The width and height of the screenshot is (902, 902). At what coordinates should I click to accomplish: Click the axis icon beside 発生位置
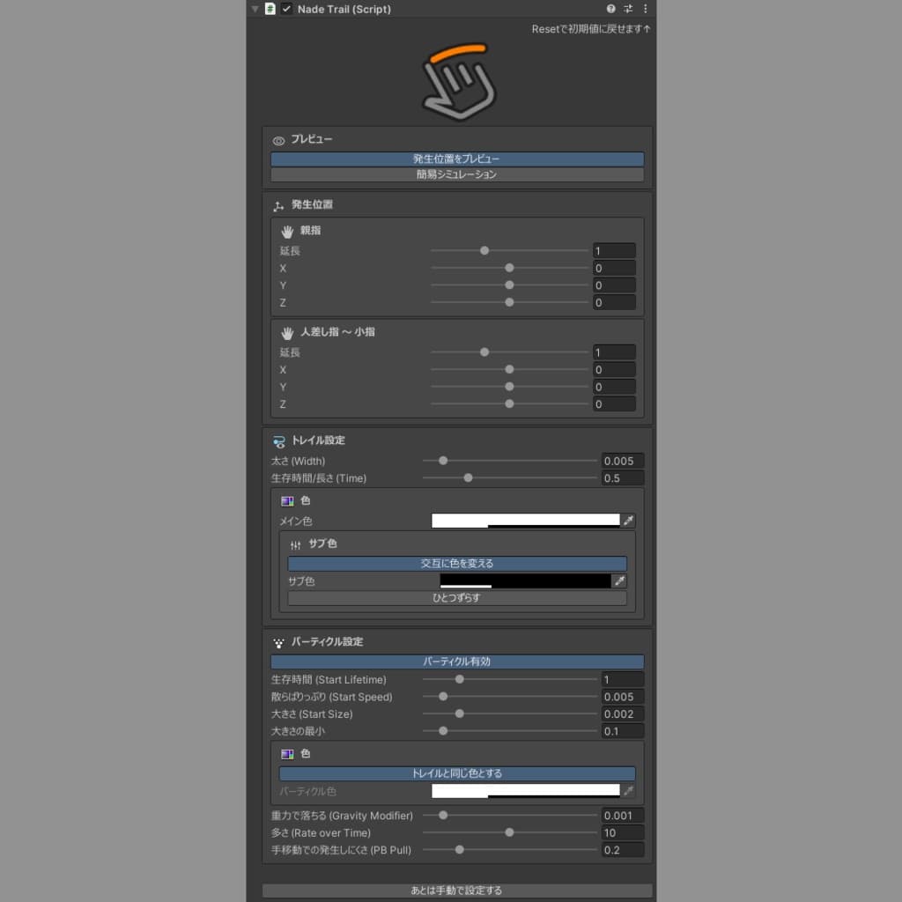279,205
